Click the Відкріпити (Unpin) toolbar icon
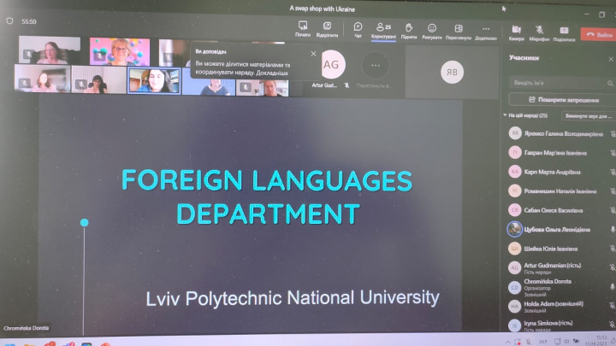616x346 pixels. (x=327, y=29)
